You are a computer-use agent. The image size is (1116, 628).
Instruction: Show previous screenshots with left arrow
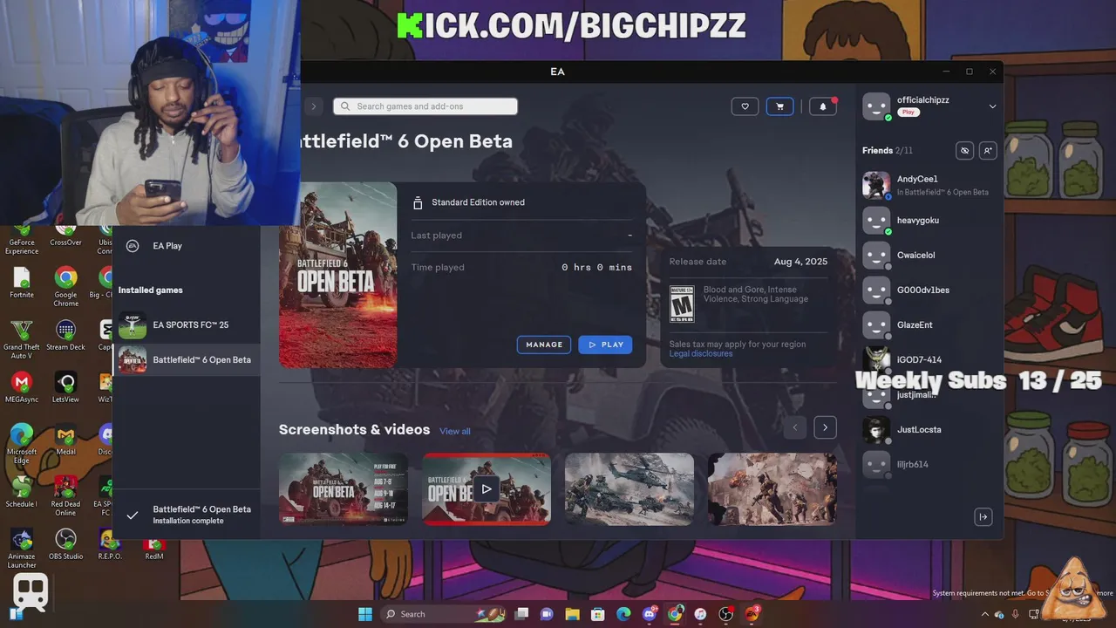coord(794,427)
